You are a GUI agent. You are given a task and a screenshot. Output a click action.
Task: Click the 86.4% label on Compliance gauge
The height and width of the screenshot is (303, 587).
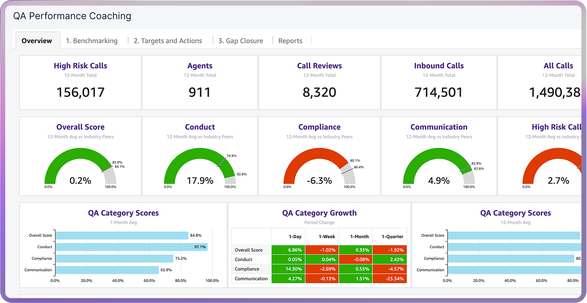tap(359, 167)
